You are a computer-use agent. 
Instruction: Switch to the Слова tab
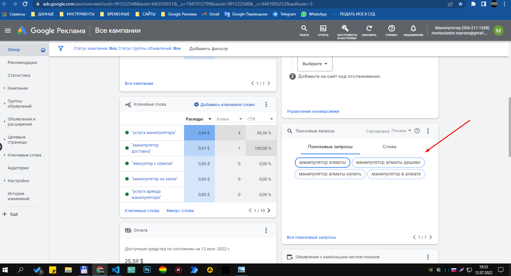pos(389,147)
